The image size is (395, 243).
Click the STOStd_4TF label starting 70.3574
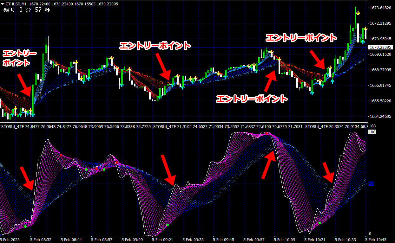click(x=336, y=126)
